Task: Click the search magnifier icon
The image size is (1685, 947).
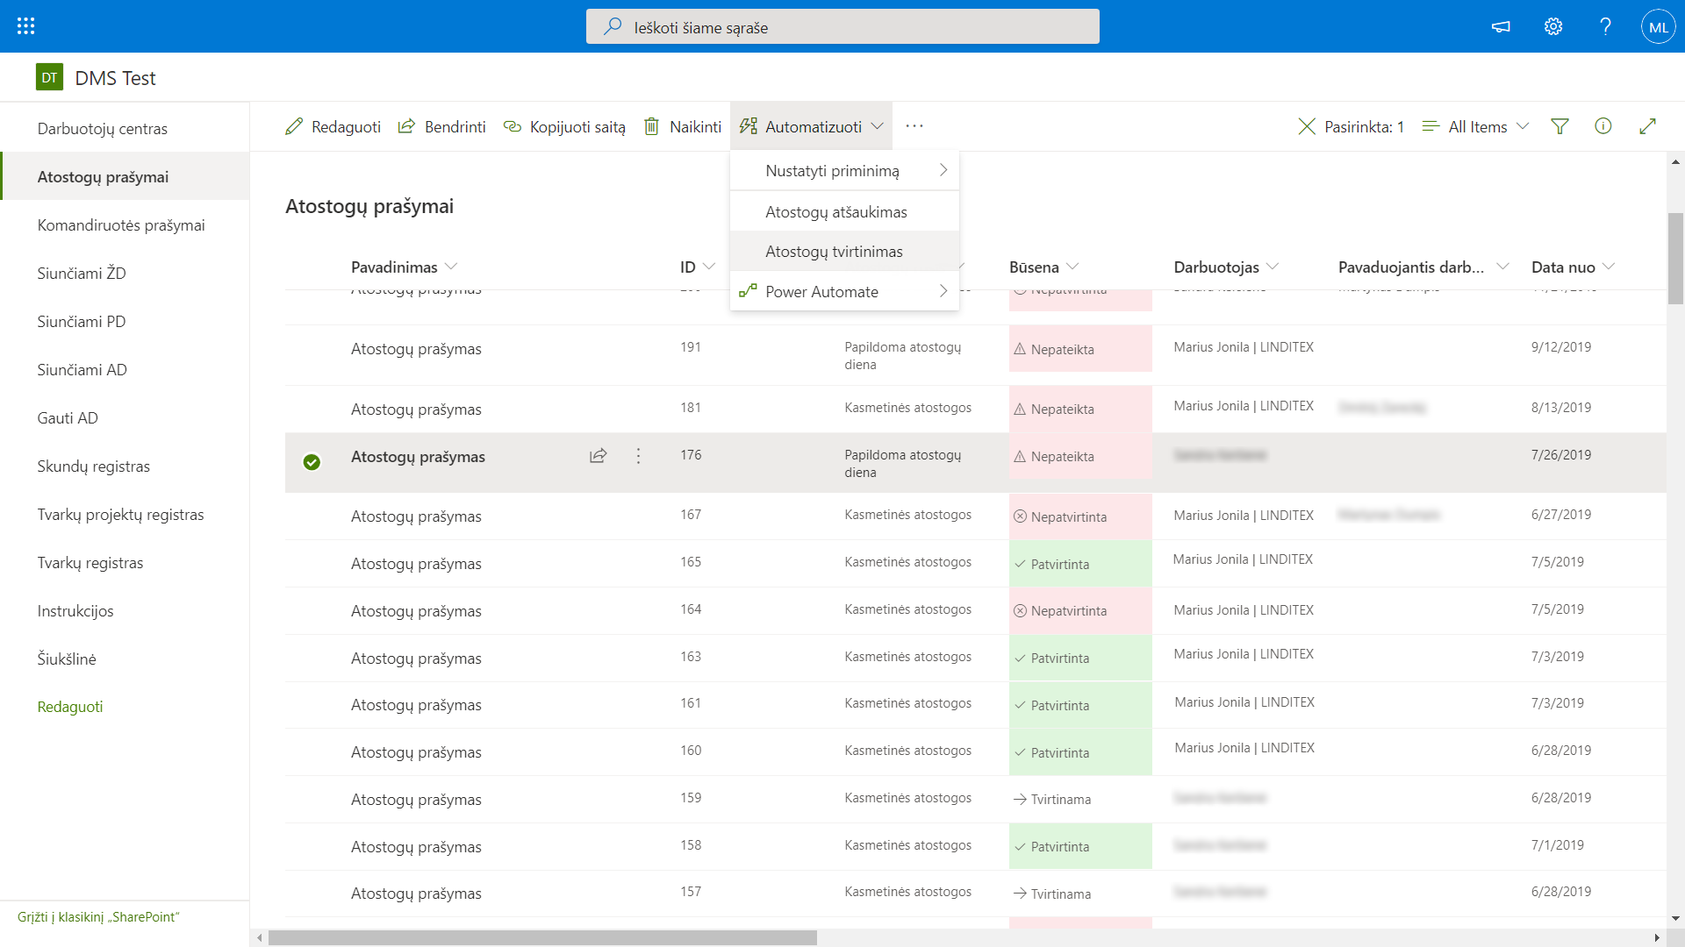Action: click(612, 27)
